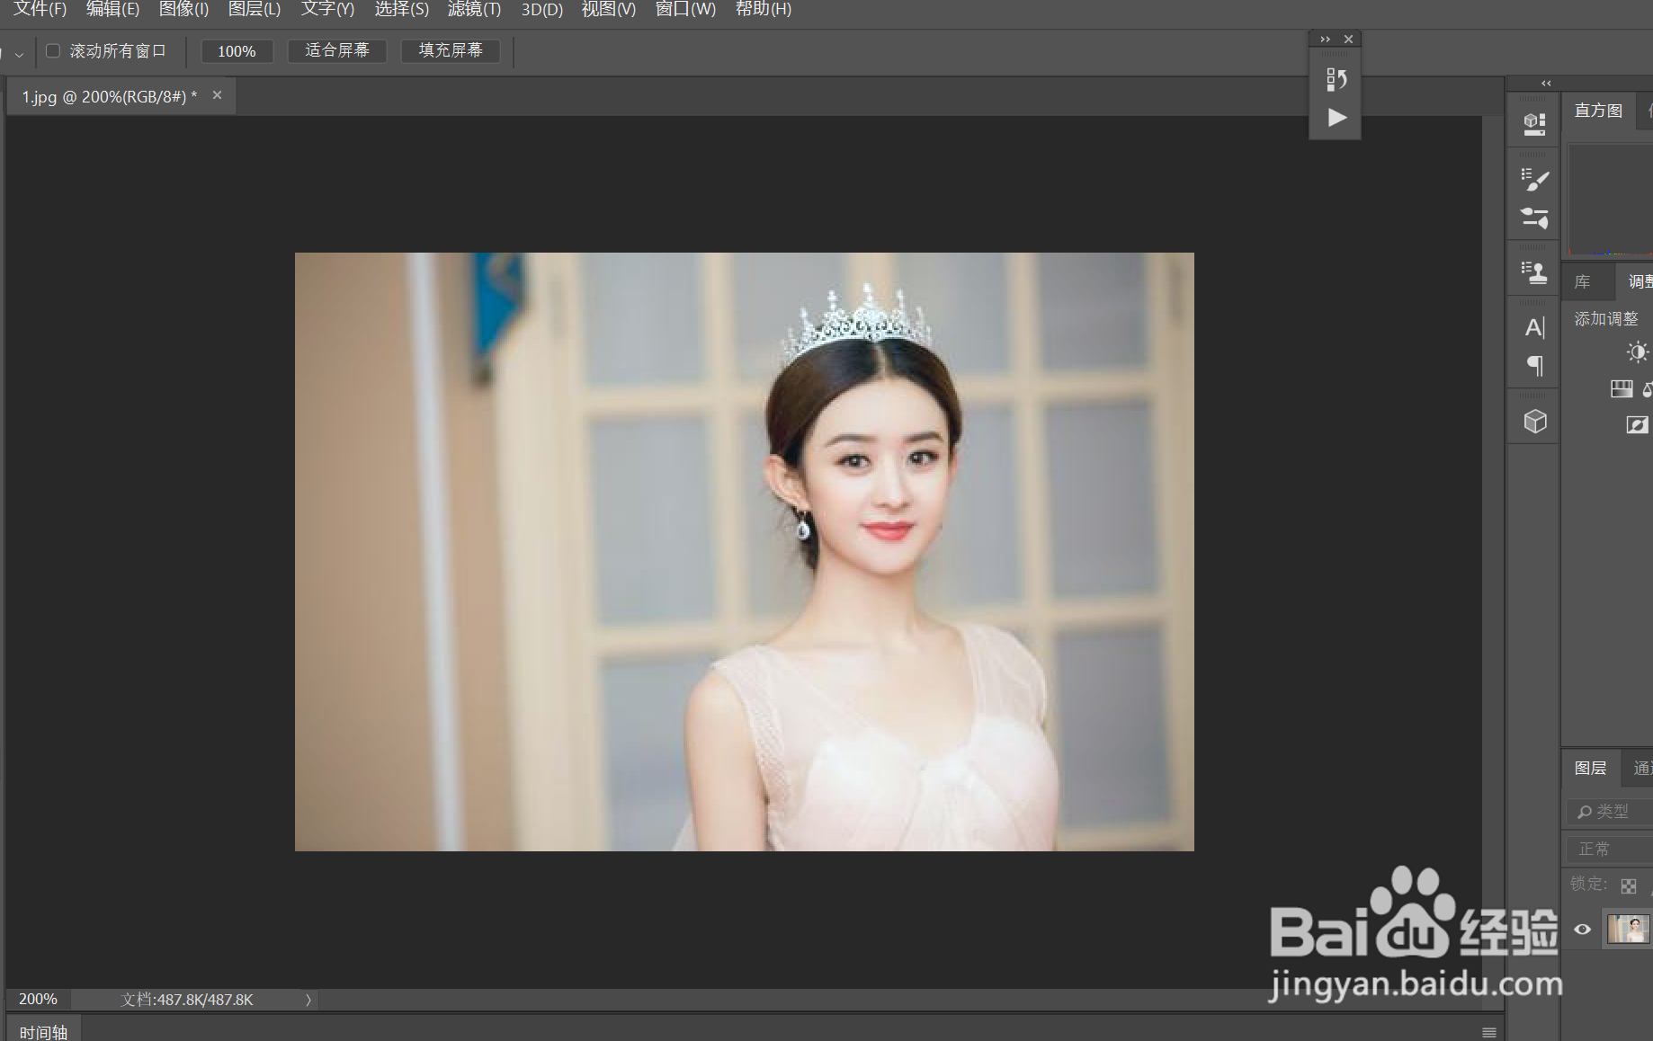Add a Gradient Map adjustment icon
Viewport: 1653px width, 1041px height.
click(1622, 388)
